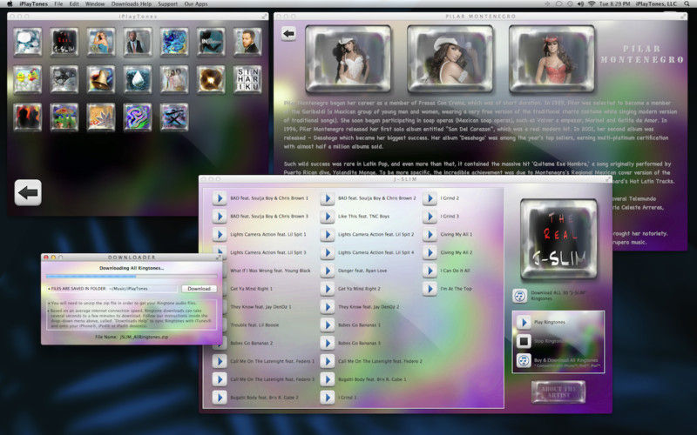Open the fiery explosion ring tile
Screen dimensions: 697x435
(x=211, y=79)
